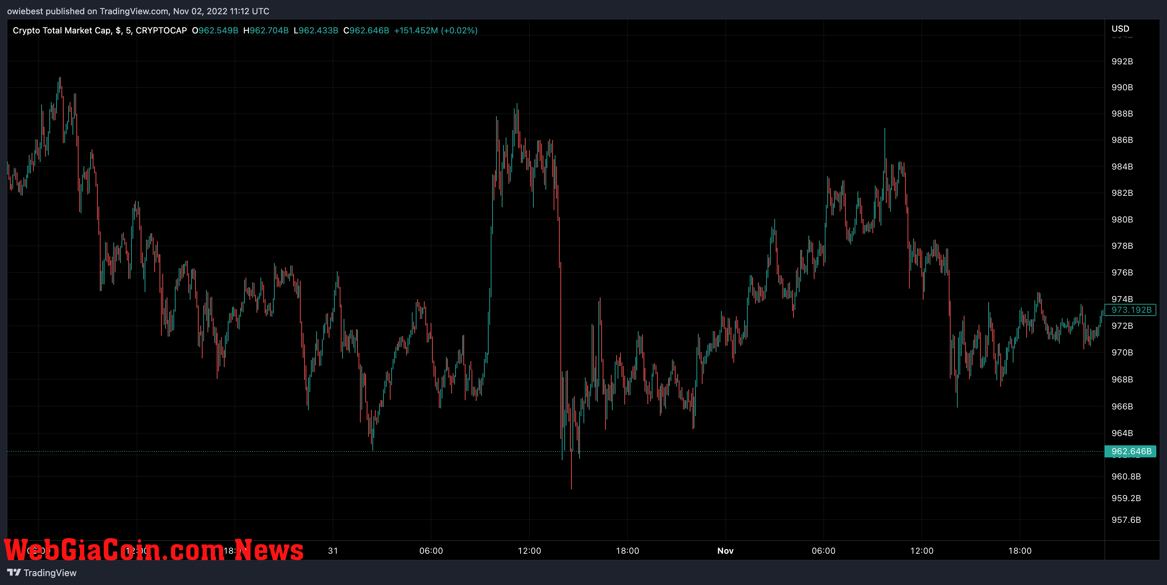Image resolution: width=1167 pixels, height=585 pixels.
Task: Click the 31 date label on time axis
Action: [333, 551]
